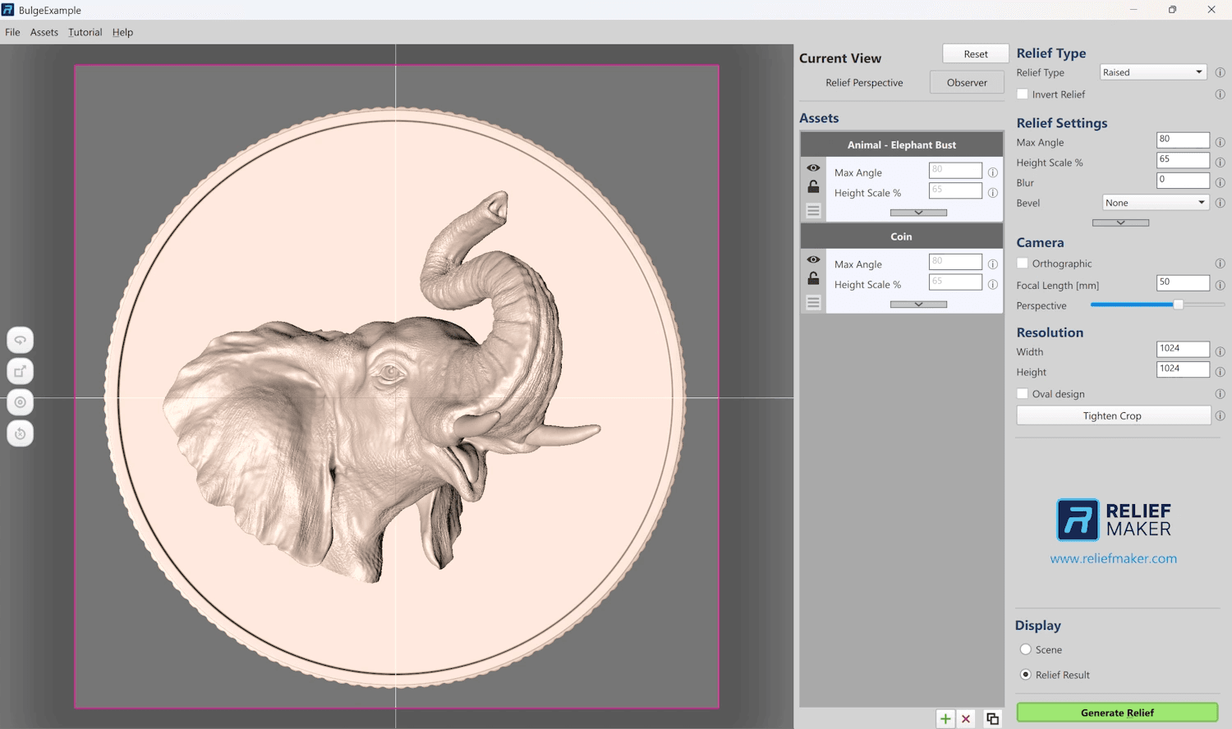1232x729 pixels.
Task: Click the reset transform icon with circled X
Action: 21,433
